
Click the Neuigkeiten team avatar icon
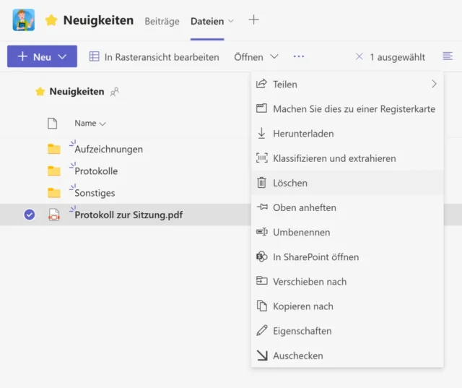[x=24, y=20]
